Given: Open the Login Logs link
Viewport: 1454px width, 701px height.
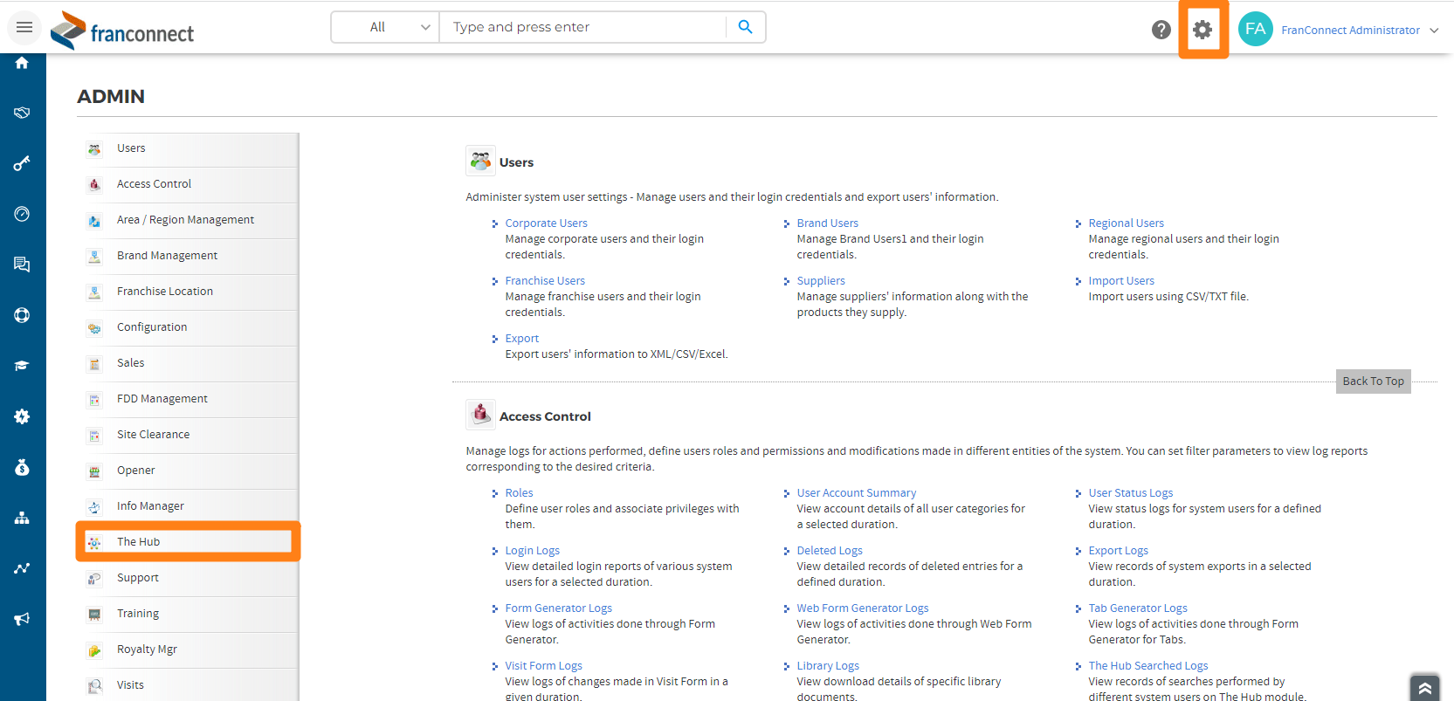Looking at the screenshot, I should [532, 551].
